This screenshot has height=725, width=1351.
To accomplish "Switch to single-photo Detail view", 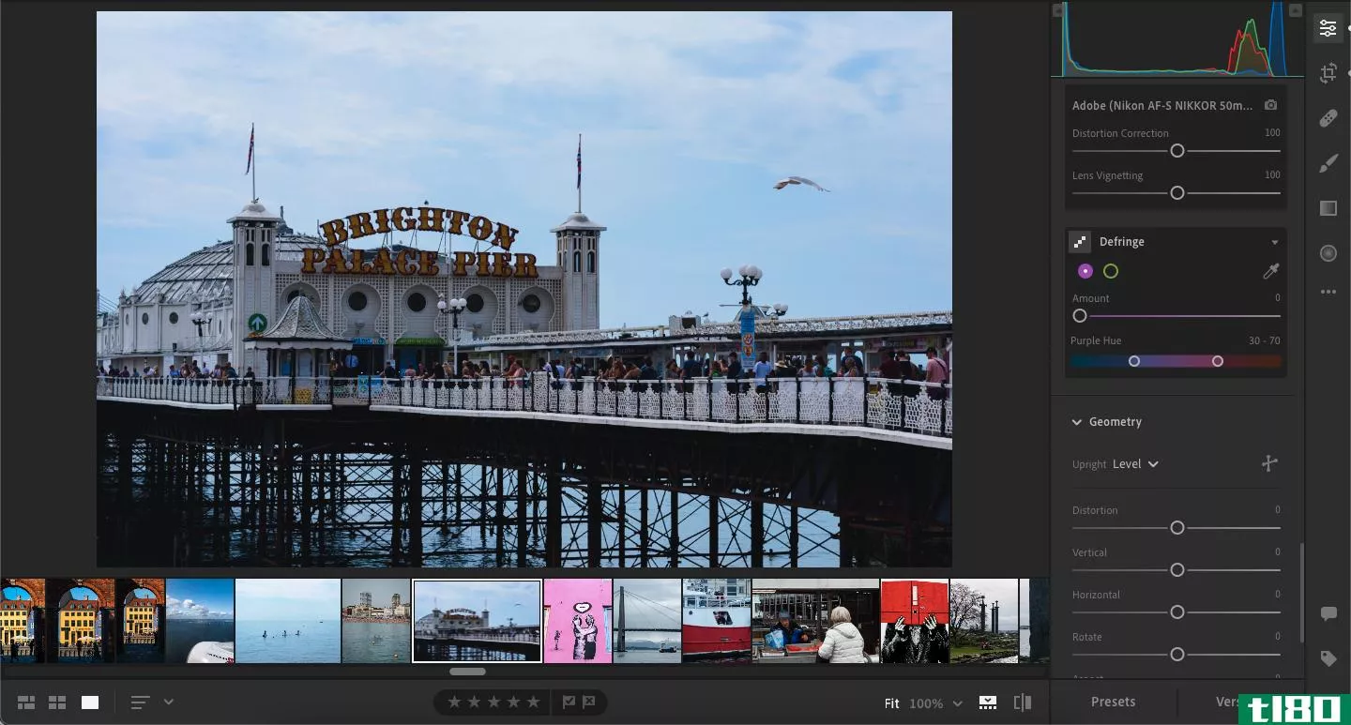I will tap(90, 702).
